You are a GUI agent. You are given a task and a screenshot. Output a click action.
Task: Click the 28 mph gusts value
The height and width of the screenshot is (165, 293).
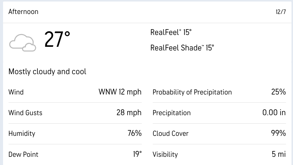pos(129,113)
